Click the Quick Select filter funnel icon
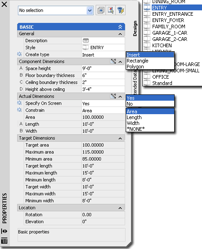This screenshot has width=202, height=249. [120, 10]
